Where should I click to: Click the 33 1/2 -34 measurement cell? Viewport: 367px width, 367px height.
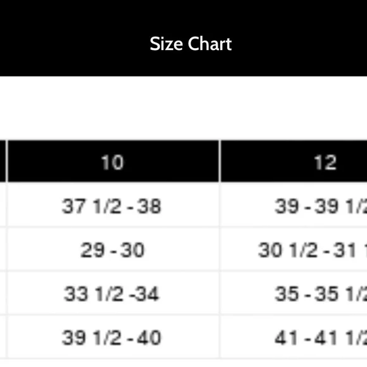(x=113, y=293)
